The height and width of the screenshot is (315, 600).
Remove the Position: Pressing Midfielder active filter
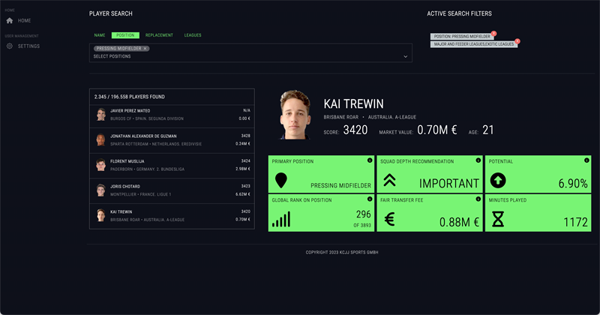(493, 34)
